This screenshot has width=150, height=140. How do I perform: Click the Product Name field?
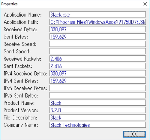tap(97, 103)
